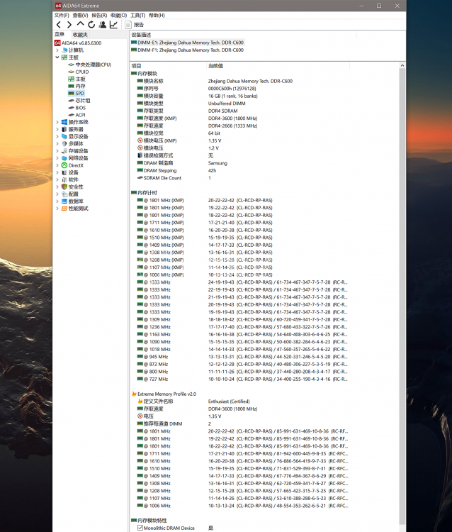
Task: Switch to the 收藏夹 tab
Action: (80, 35)
